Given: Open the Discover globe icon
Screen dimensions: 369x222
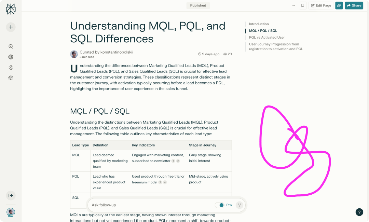Looking at the screenshot, I should (x=11, y=57).
